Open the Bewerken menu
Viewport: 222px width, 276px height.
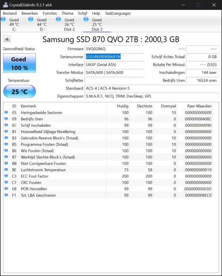pyautogui.click(x=30, y=13)
